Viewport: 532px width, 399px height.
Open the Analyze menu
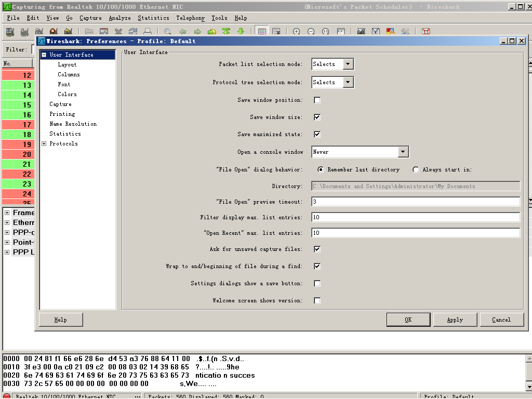tap(120, 18)
